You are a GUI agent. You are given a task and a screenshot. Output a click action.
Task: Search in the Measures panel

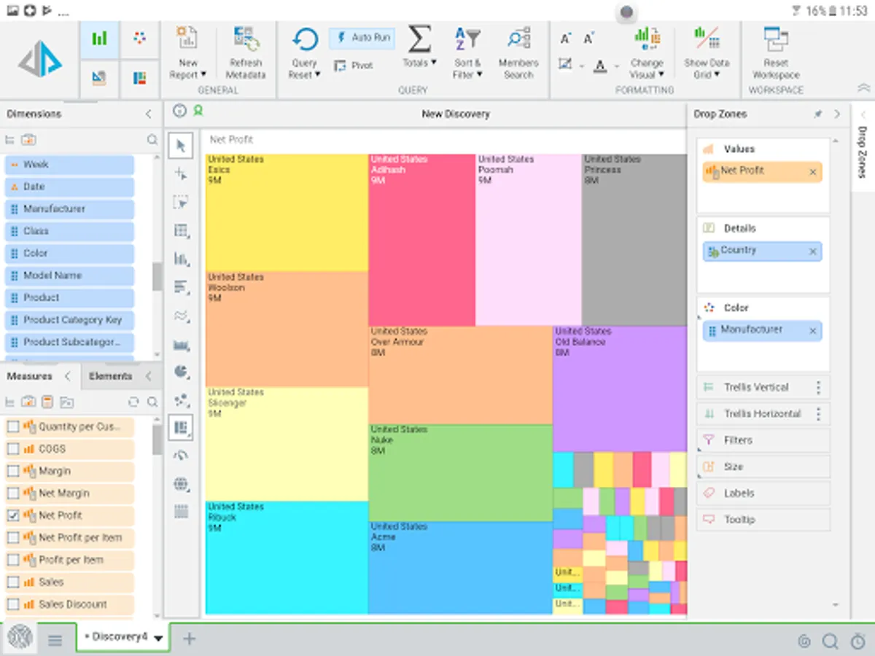(x=152, y=402)
